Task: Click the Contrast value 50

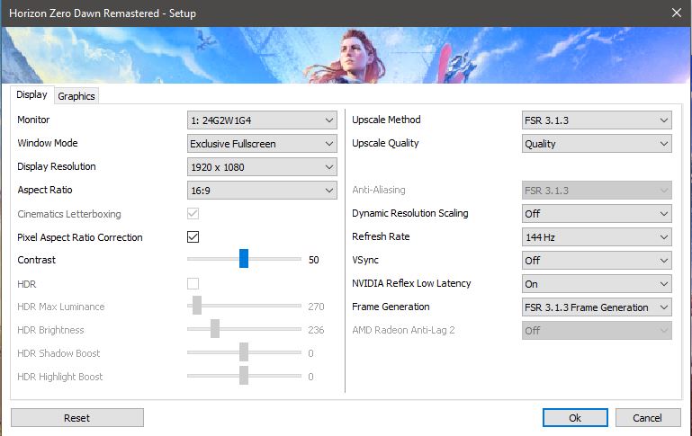Action: [x=314, y=260]
